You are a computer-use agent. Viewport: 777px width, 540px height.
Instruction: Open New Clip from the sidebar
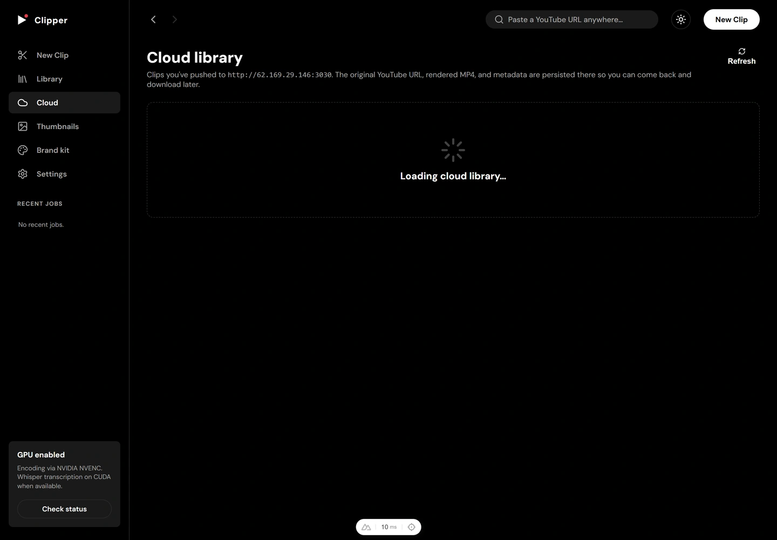click(x=64, y=55)
